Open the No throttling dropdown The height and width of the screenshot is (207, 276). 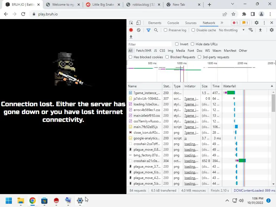coord(232,30)
